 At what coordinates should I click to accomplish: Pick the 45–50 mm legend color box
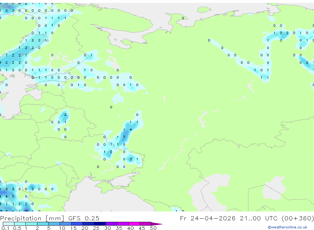coord(146,224)
